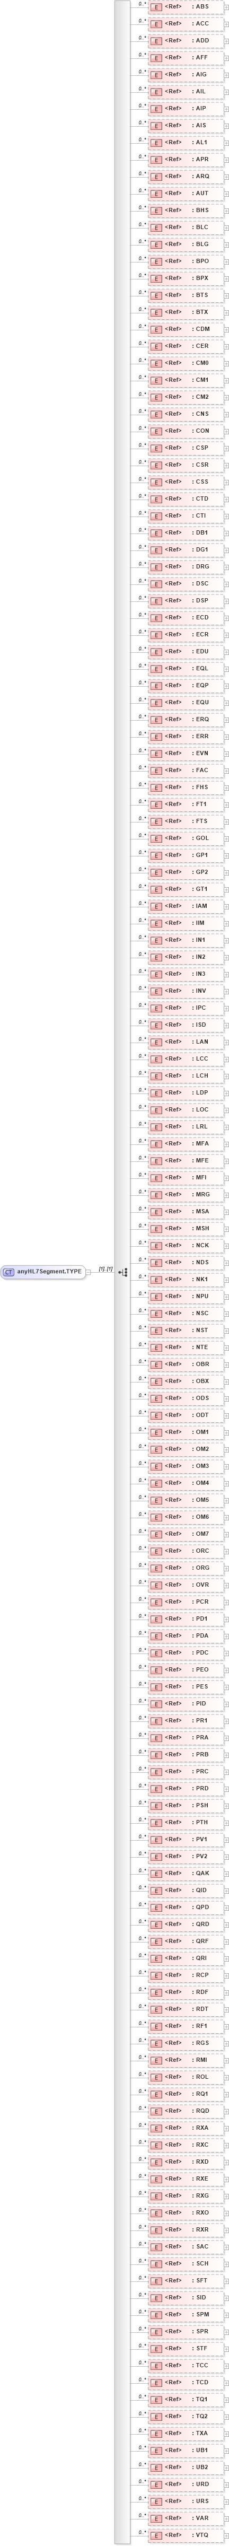Click the E icon of the FT1 element
This screenshot has height=2546, width=229.
click(x=156, y=803)
